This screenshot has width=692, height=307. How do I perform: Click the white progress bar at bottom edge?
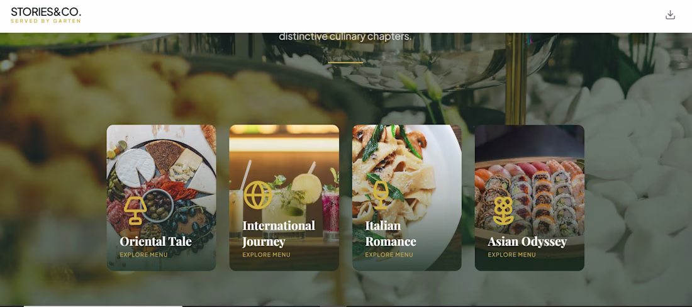[x=103, y=306]
